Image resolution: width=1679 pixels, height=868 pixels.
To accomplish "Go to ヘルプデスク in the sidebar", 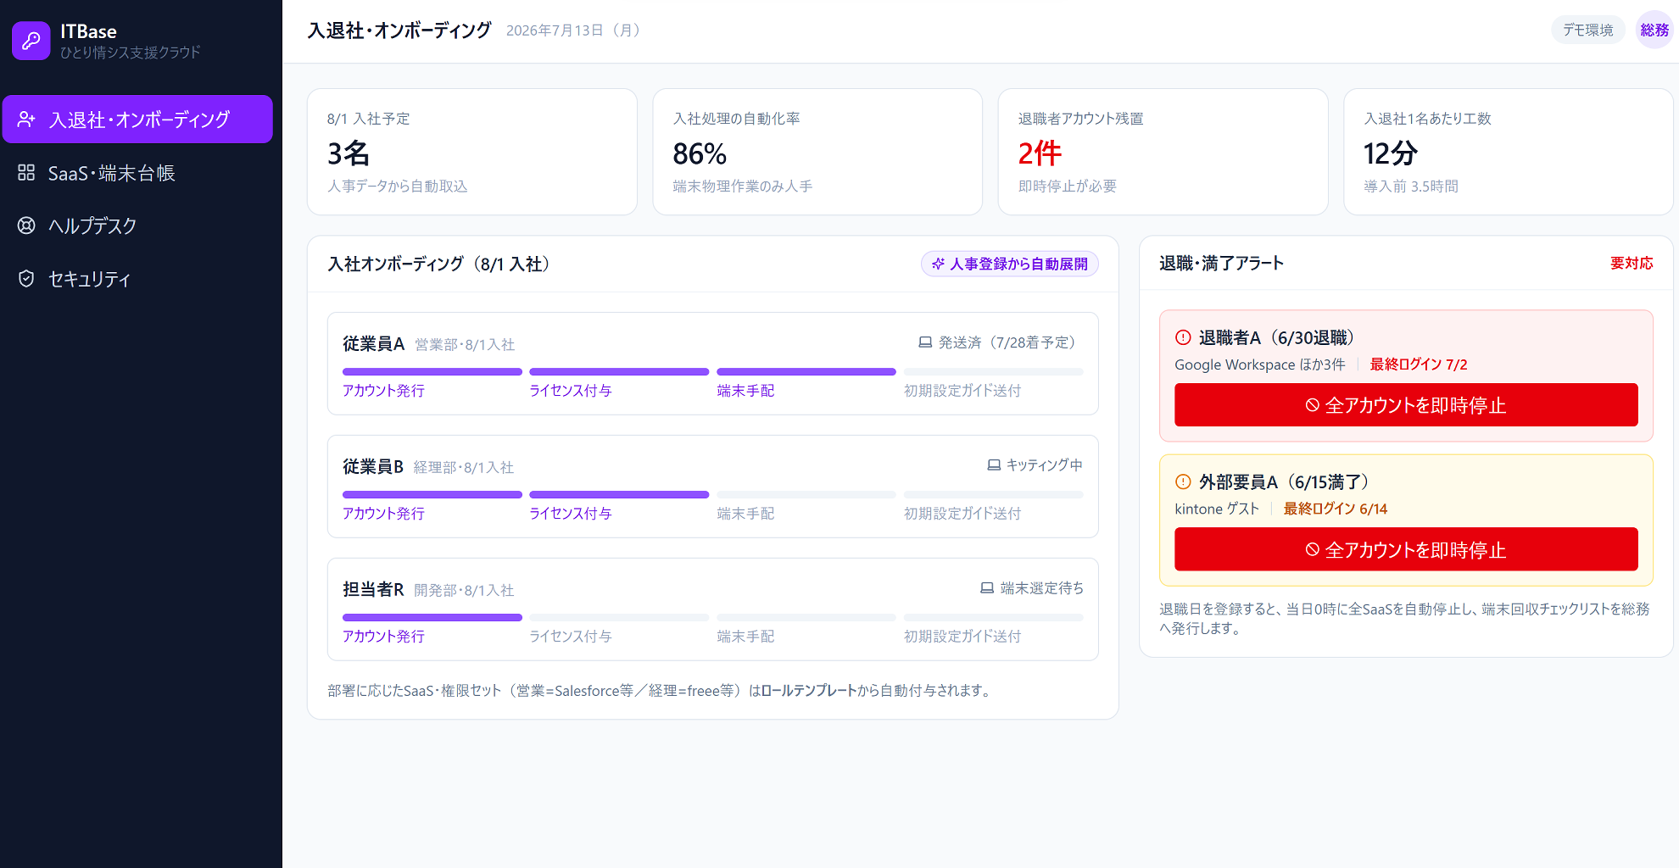I will tap(137, 225).
